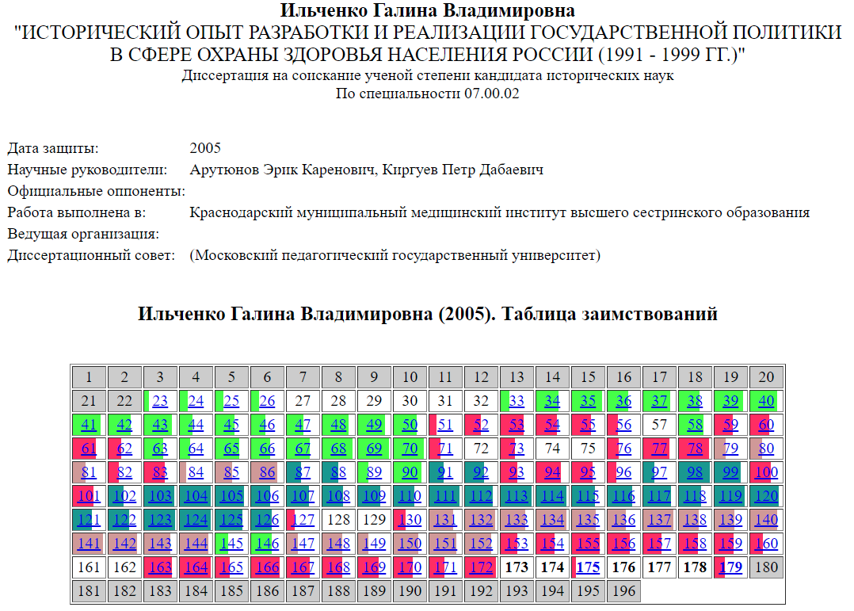
Task: Open bold page 179 link
Action: tap(730, 567)
